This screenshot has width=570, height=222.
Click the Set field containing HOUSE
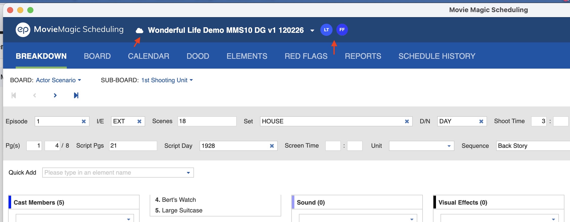pyautogui.click(x=336, y=121)
